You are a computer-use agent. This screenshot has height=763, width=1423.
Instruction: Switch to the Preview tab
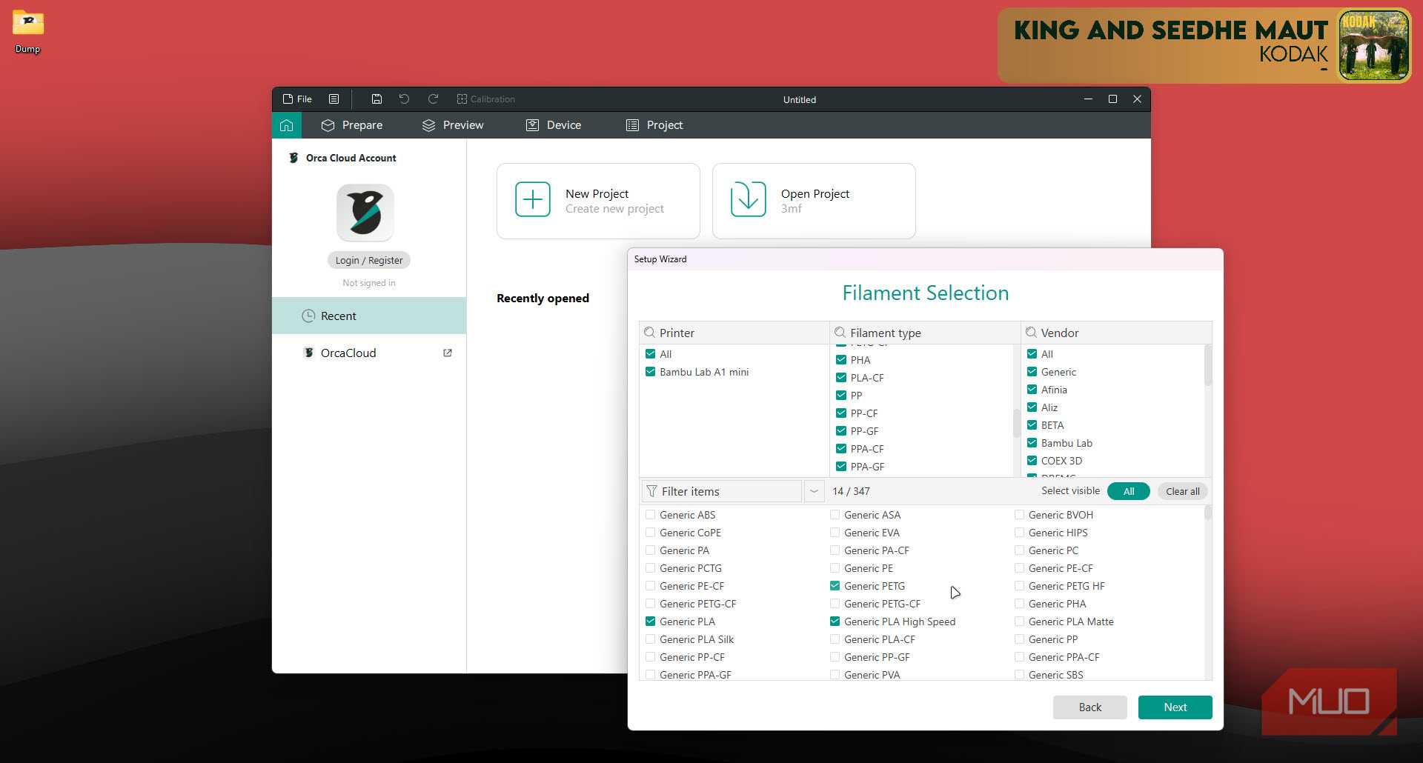pyautogui.click(x=453, y=125)
